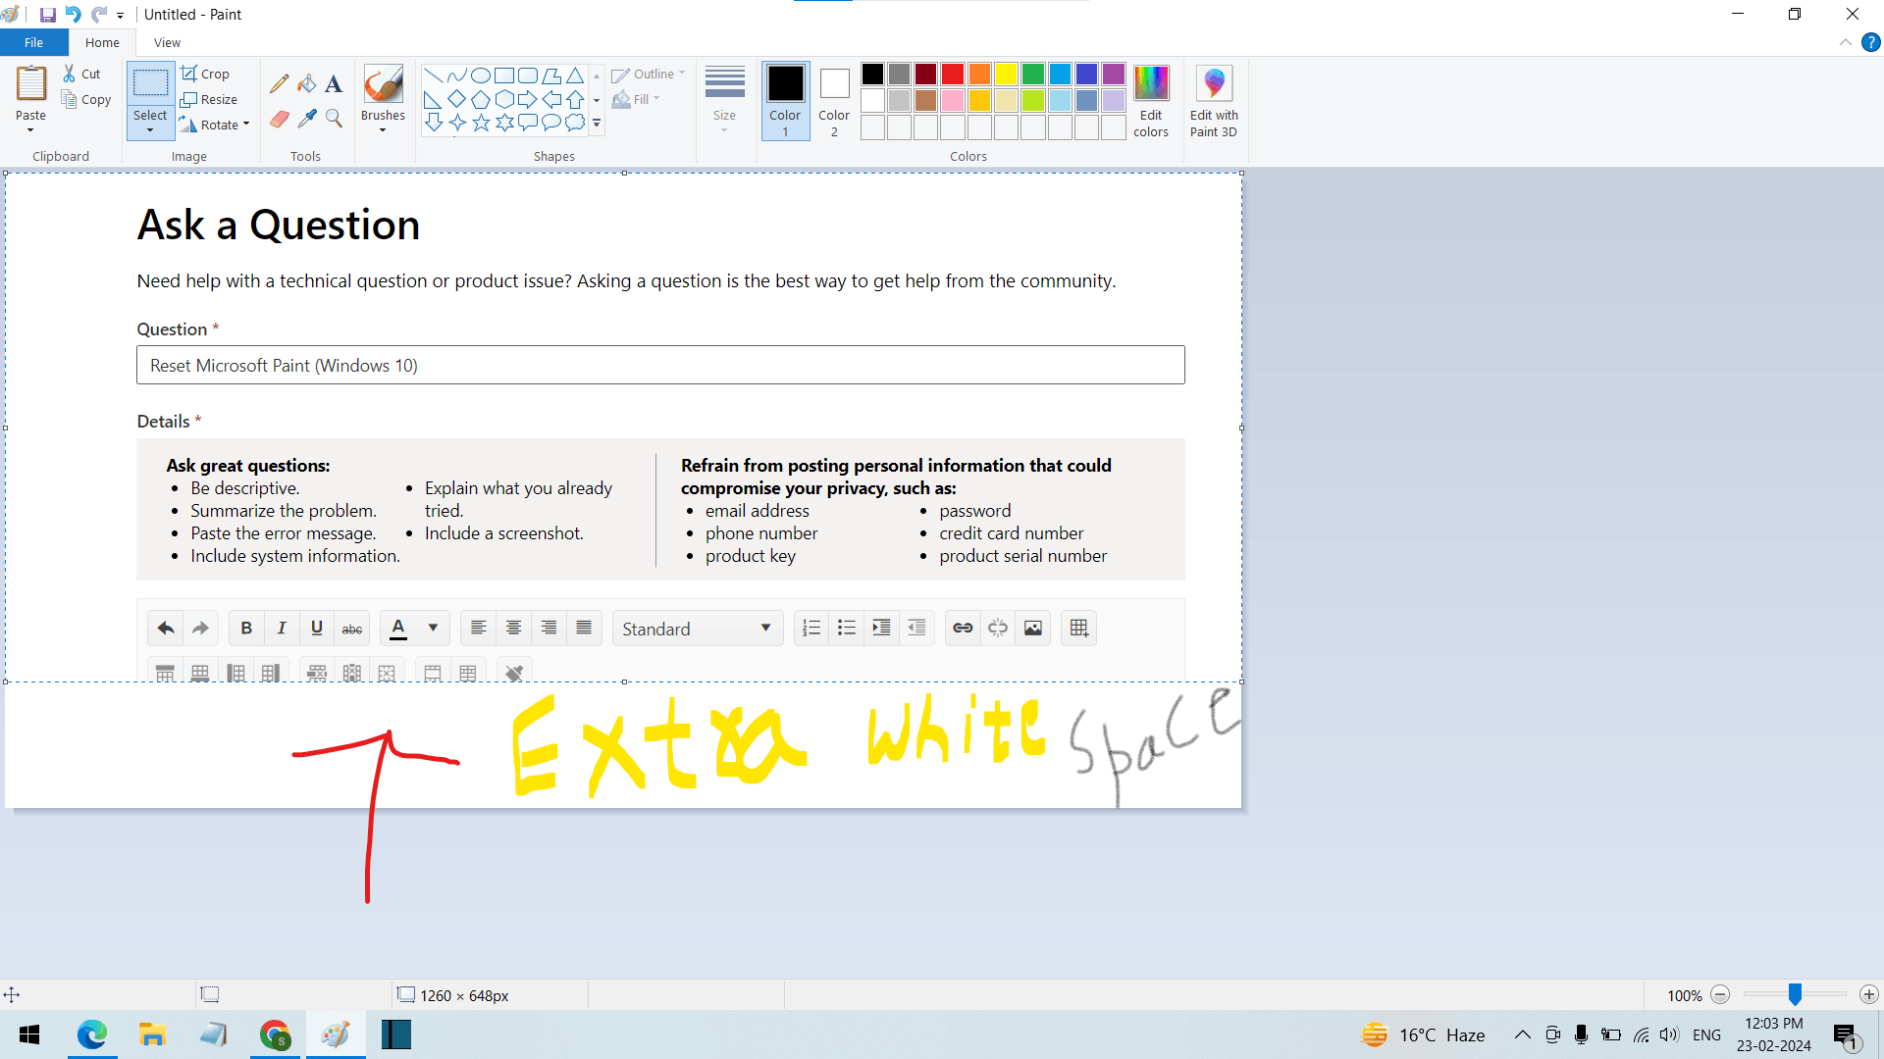Select the Pencil tool
This screenshot has width=1884, height=1059.
pyautogui.click(x=279, y=84)
